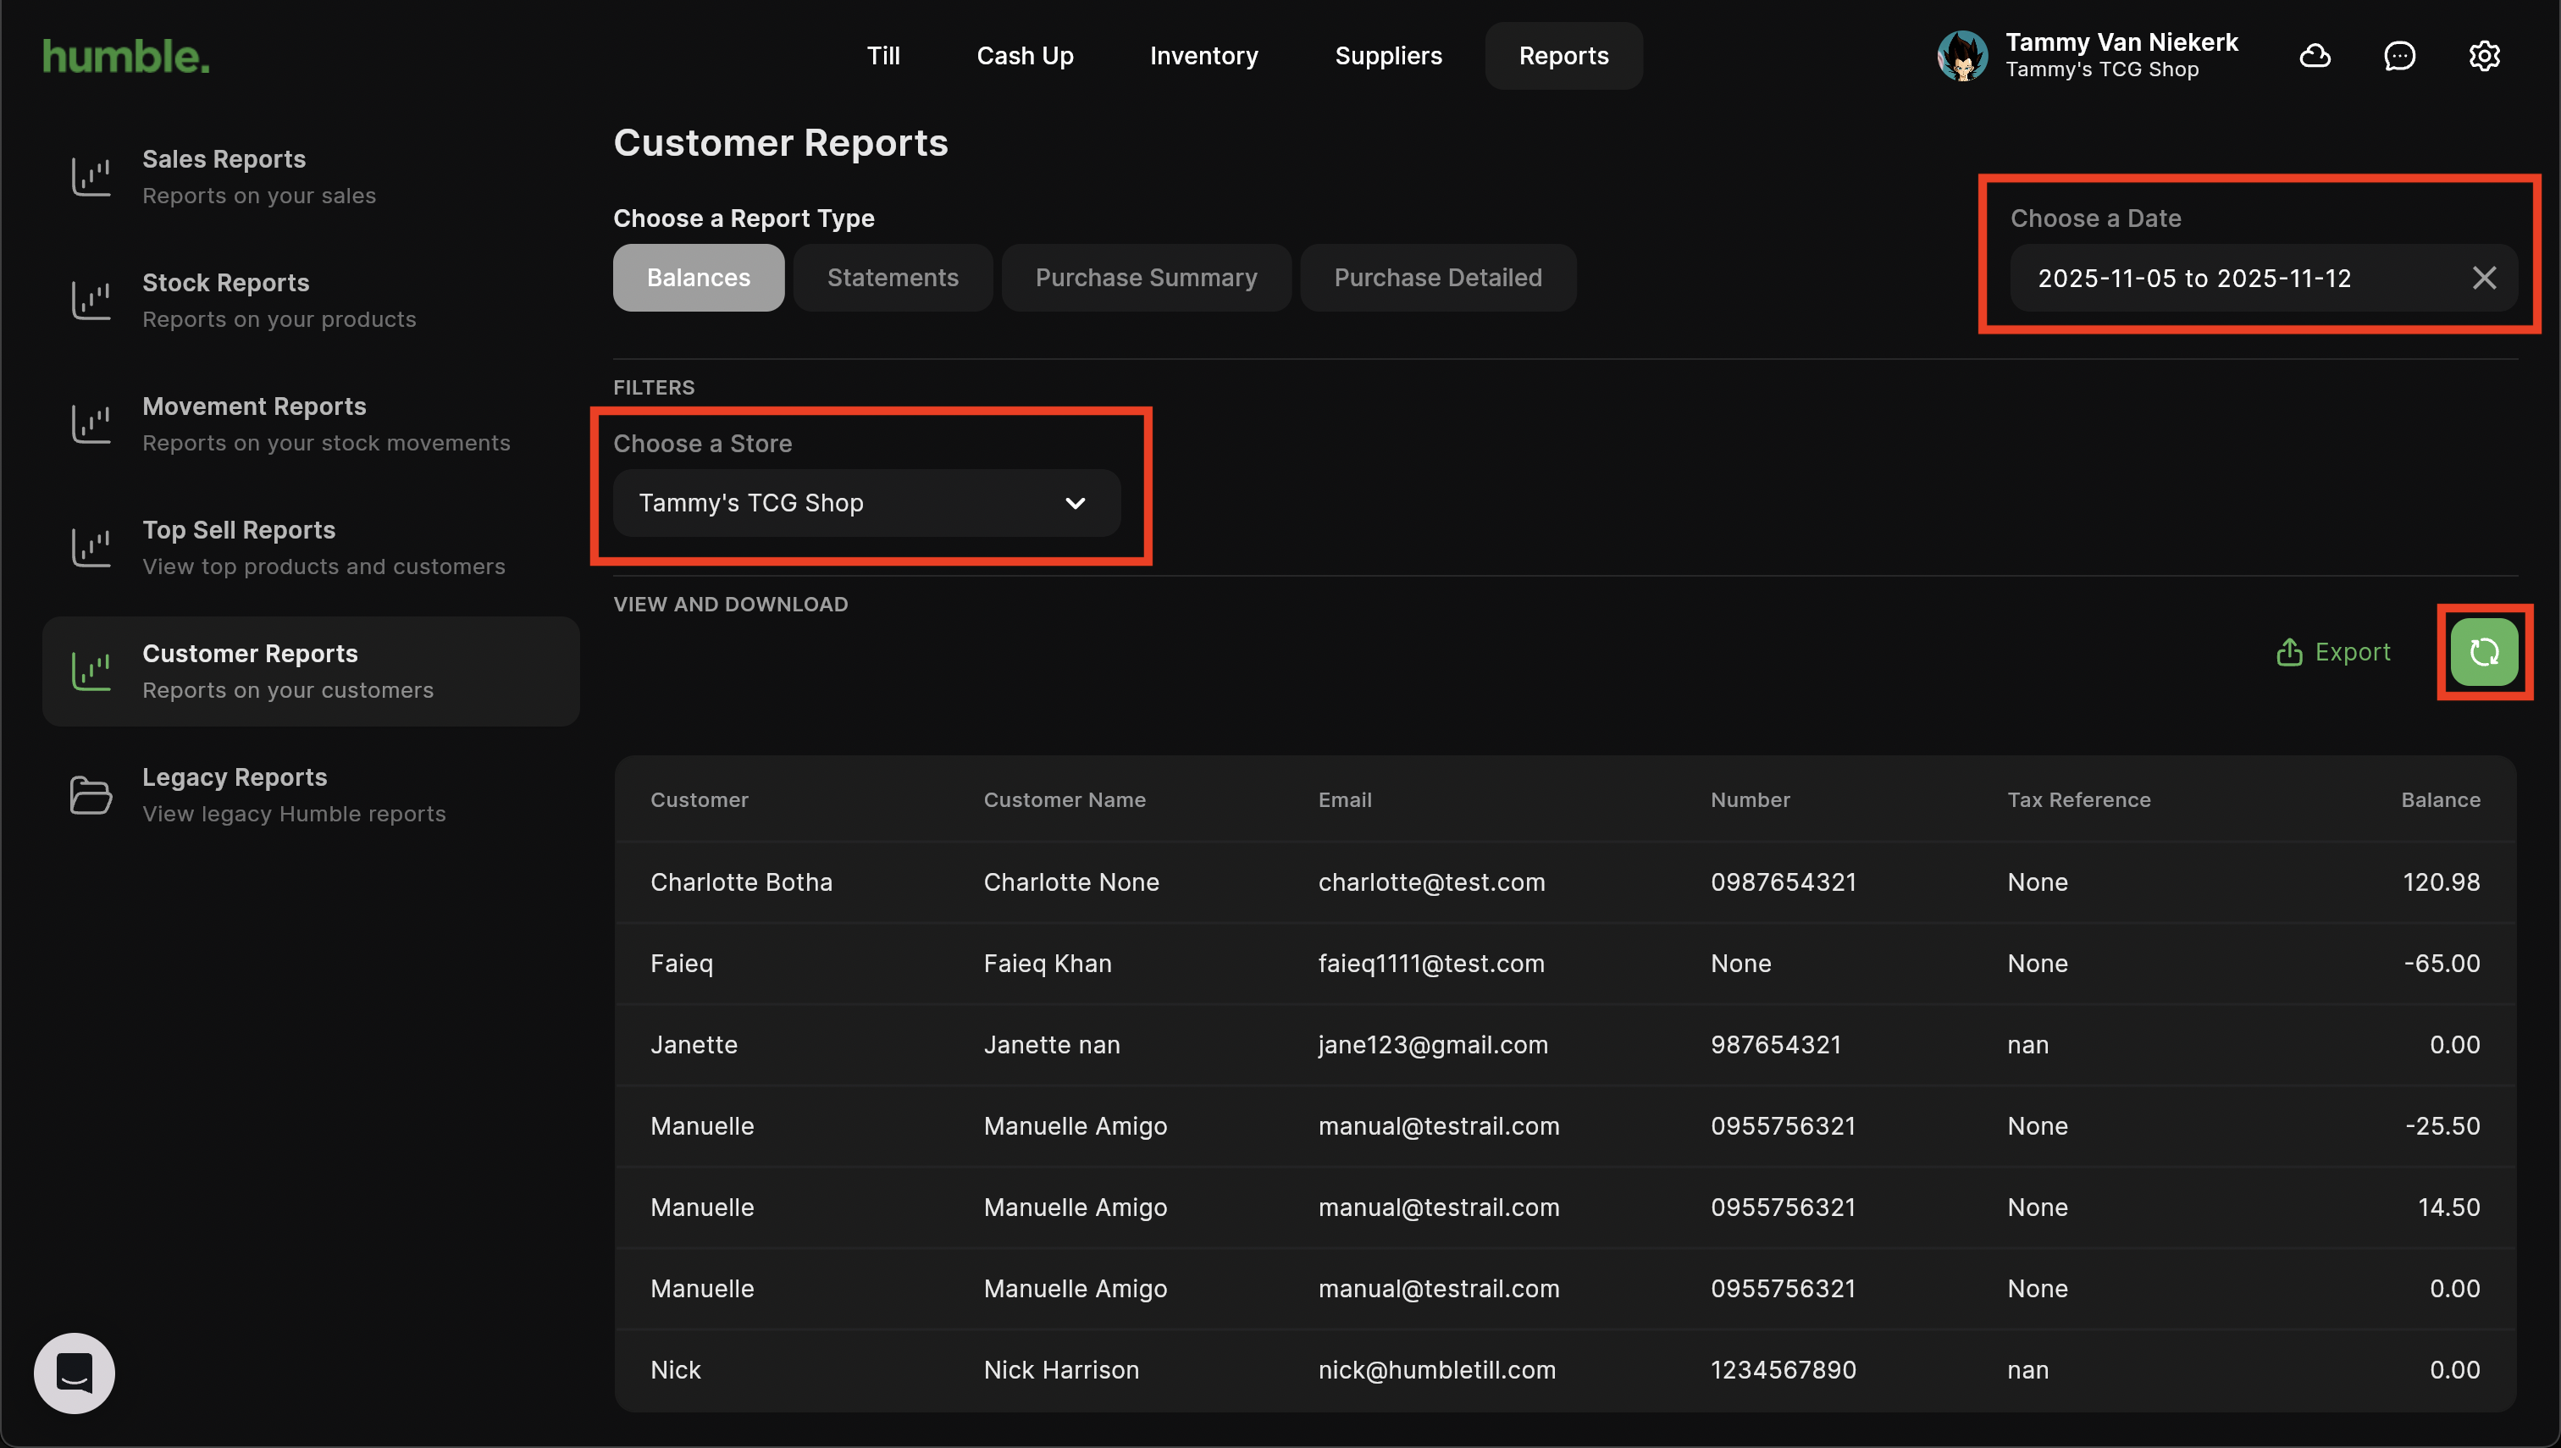Open the settings gear icon
This screenshot has height=1448, width=2561.
(2483, 56)
